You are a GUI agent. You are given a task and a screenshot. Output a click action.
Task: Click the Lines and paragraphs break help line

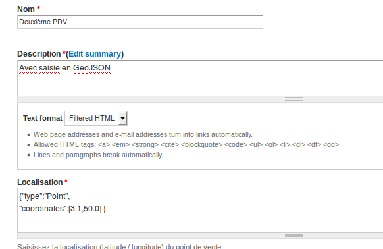pos(98,155)
